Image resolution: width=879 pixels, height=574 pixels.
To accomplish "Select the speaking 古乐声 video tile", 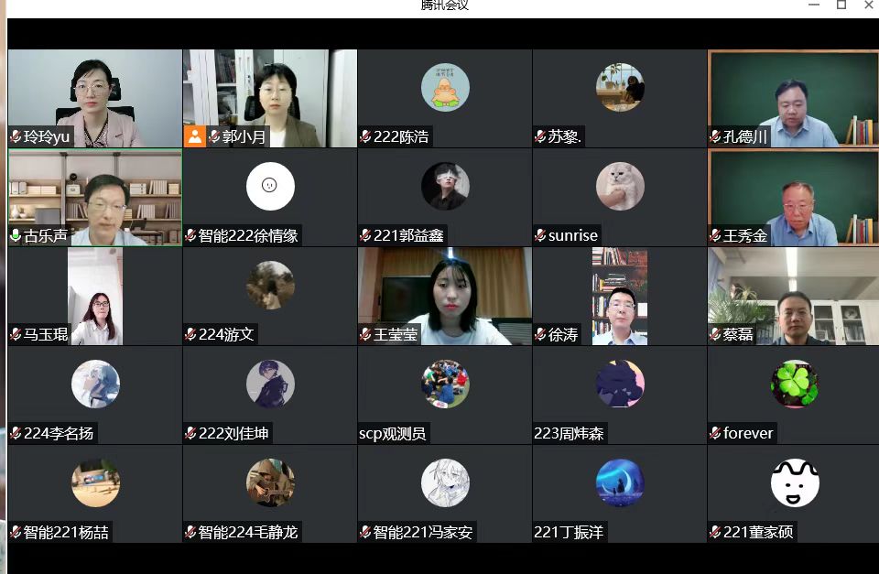I will (94, 198).
